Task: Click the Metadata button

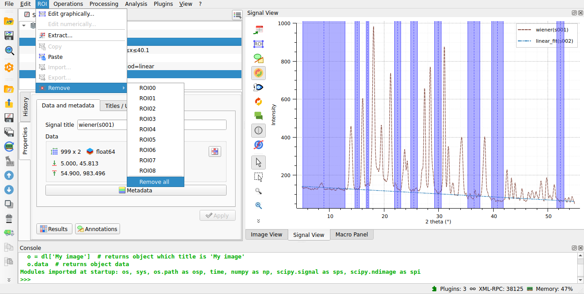Action: [136, 190]
